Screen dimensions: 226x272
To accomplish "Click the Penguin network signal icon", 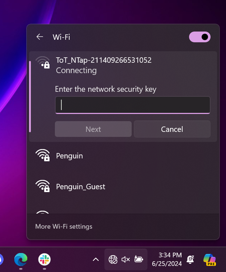I will click(43, 155).
